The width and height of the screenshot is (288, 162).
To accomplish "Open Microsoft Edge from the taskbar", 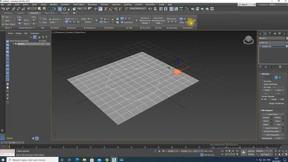I will [x=77, y=160].
